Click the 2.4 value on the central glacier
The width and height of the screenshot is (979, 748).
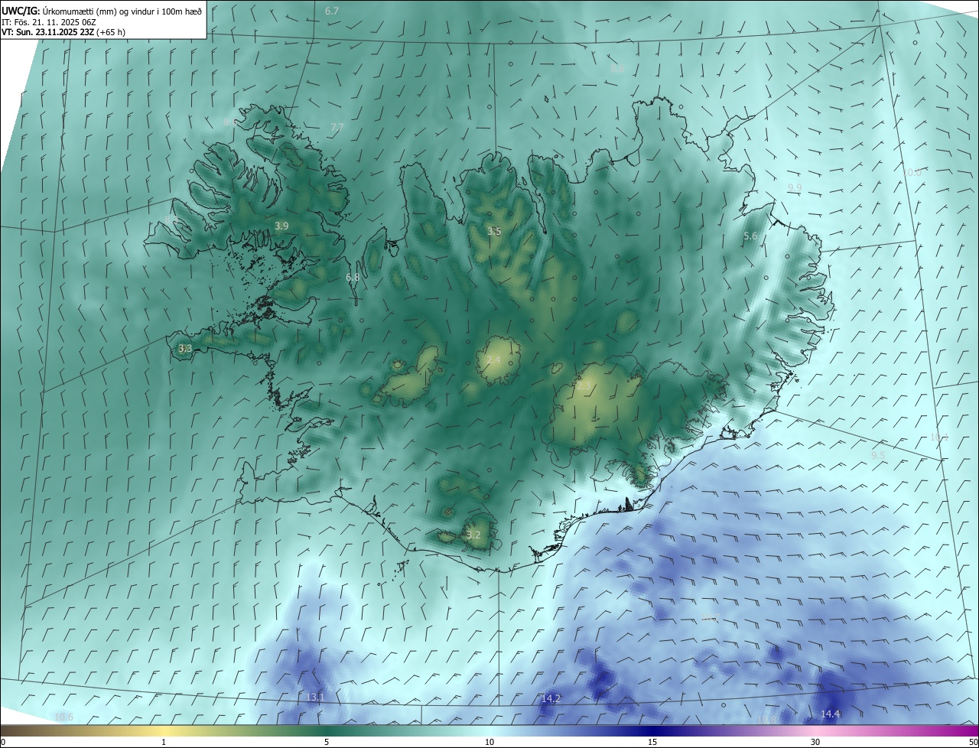pyautogui.click(x=493, y=360)
